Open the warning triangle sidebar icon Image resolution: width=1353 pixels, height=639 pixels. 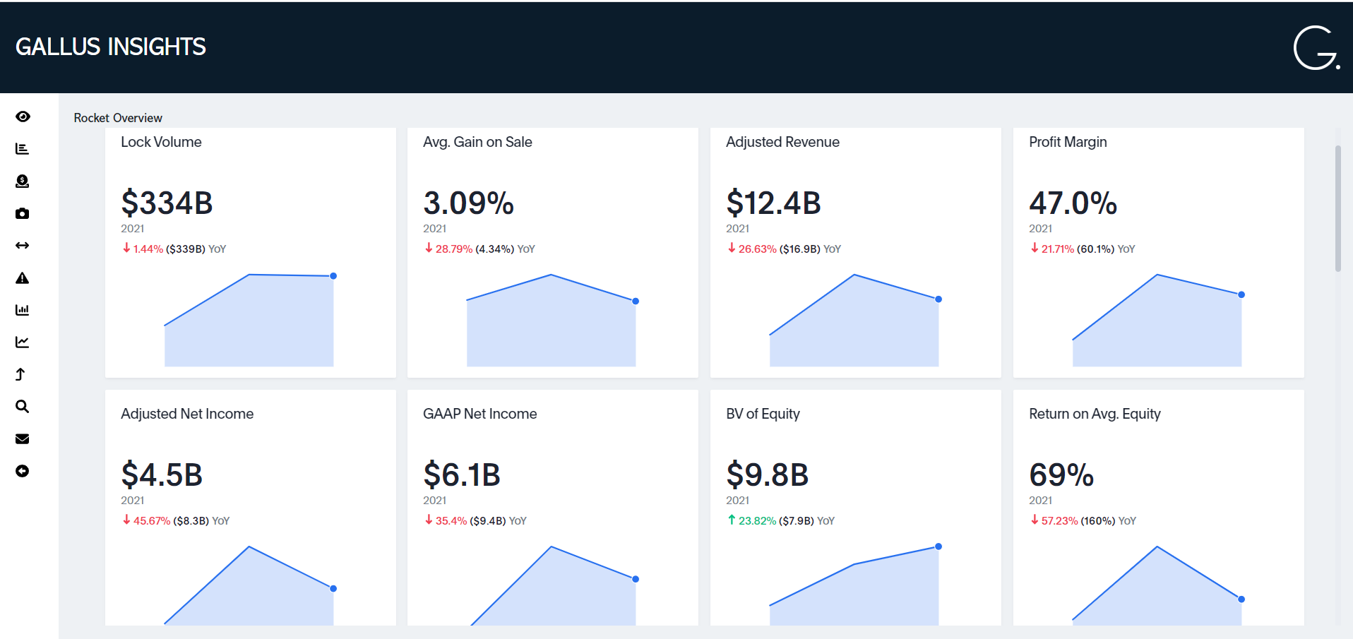[23, 278]
